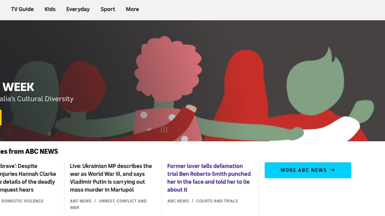Click the green-headed figure in banner illustration
Image resolution: width=385 pixels, height=216 pixels.
[315, 84]
